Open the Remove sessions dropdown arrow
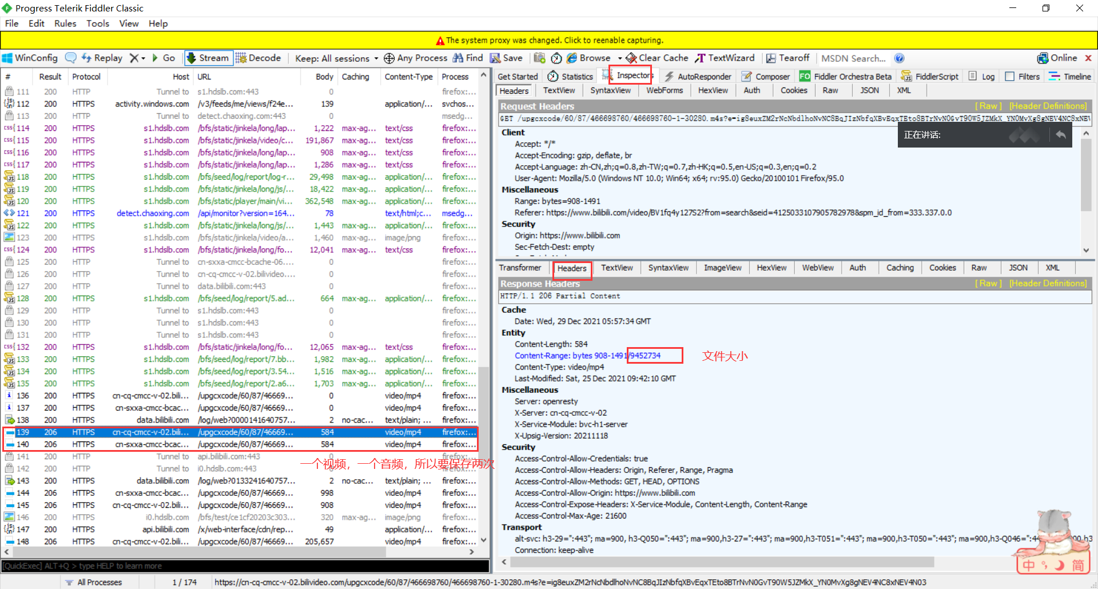Screen dimensions: 1098x589 point(143,58)
